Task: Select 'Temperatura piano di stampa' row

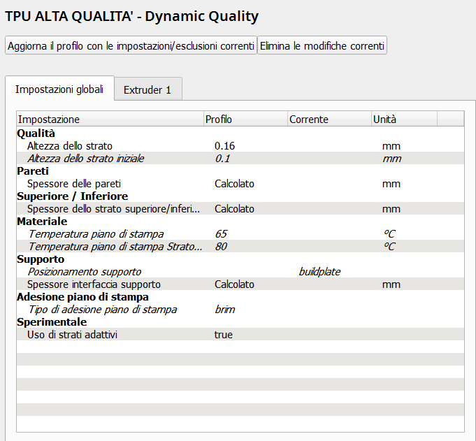Action: pos(96,233)
